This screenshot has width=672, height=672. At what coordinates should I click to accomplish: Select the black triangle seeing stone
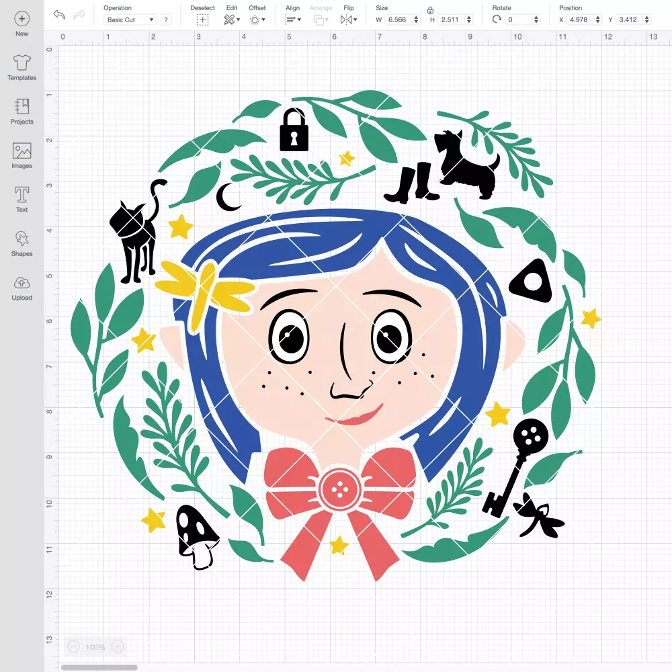point(530,281)
